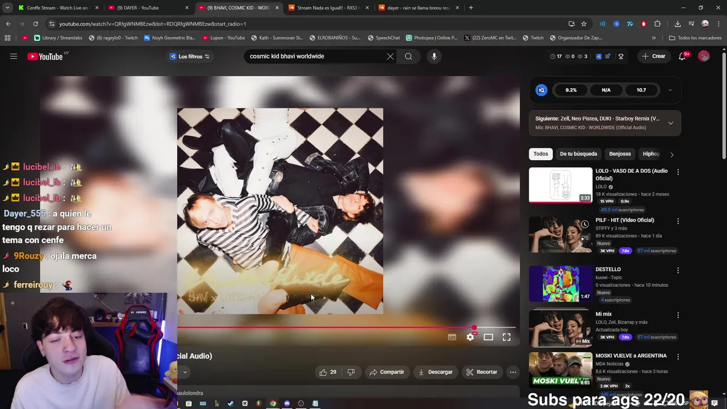Open the Photopea bookmark

pyautogui.click(x=431, y=38)
